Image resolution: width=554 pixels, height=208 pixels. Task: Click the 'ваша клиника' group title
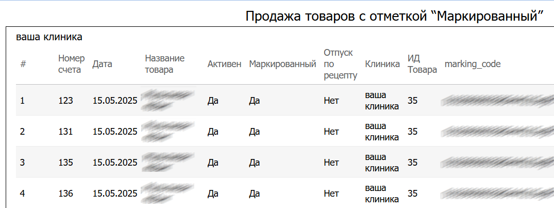point(49,37)
